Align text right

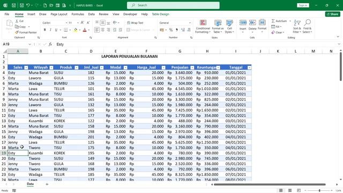pyautogui.click(x=108, y=30)
